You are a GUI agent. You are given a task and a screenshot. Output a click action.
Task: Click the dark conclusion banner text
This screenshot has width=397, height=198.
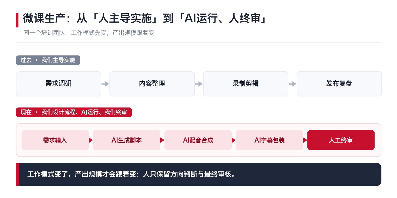point(131,174)
